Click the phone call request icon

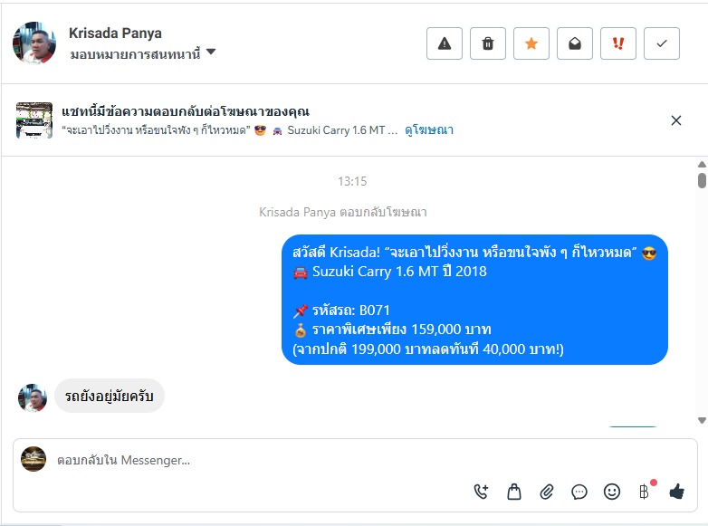coord(482,492)
